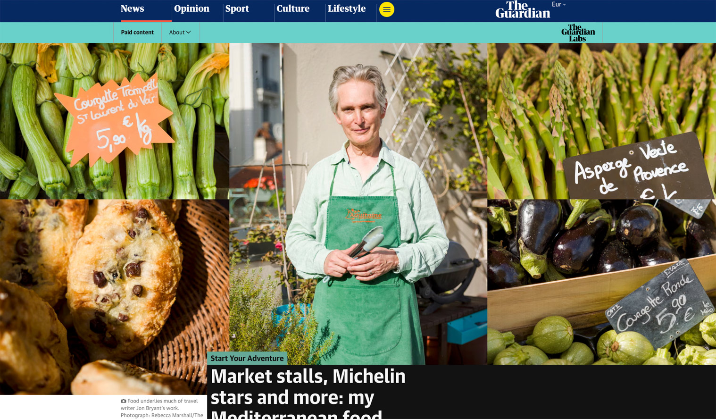This screenshot has width=716, height=419.
Task: Click the aubergine and round courgette photo
Action: tap(601, 282)
